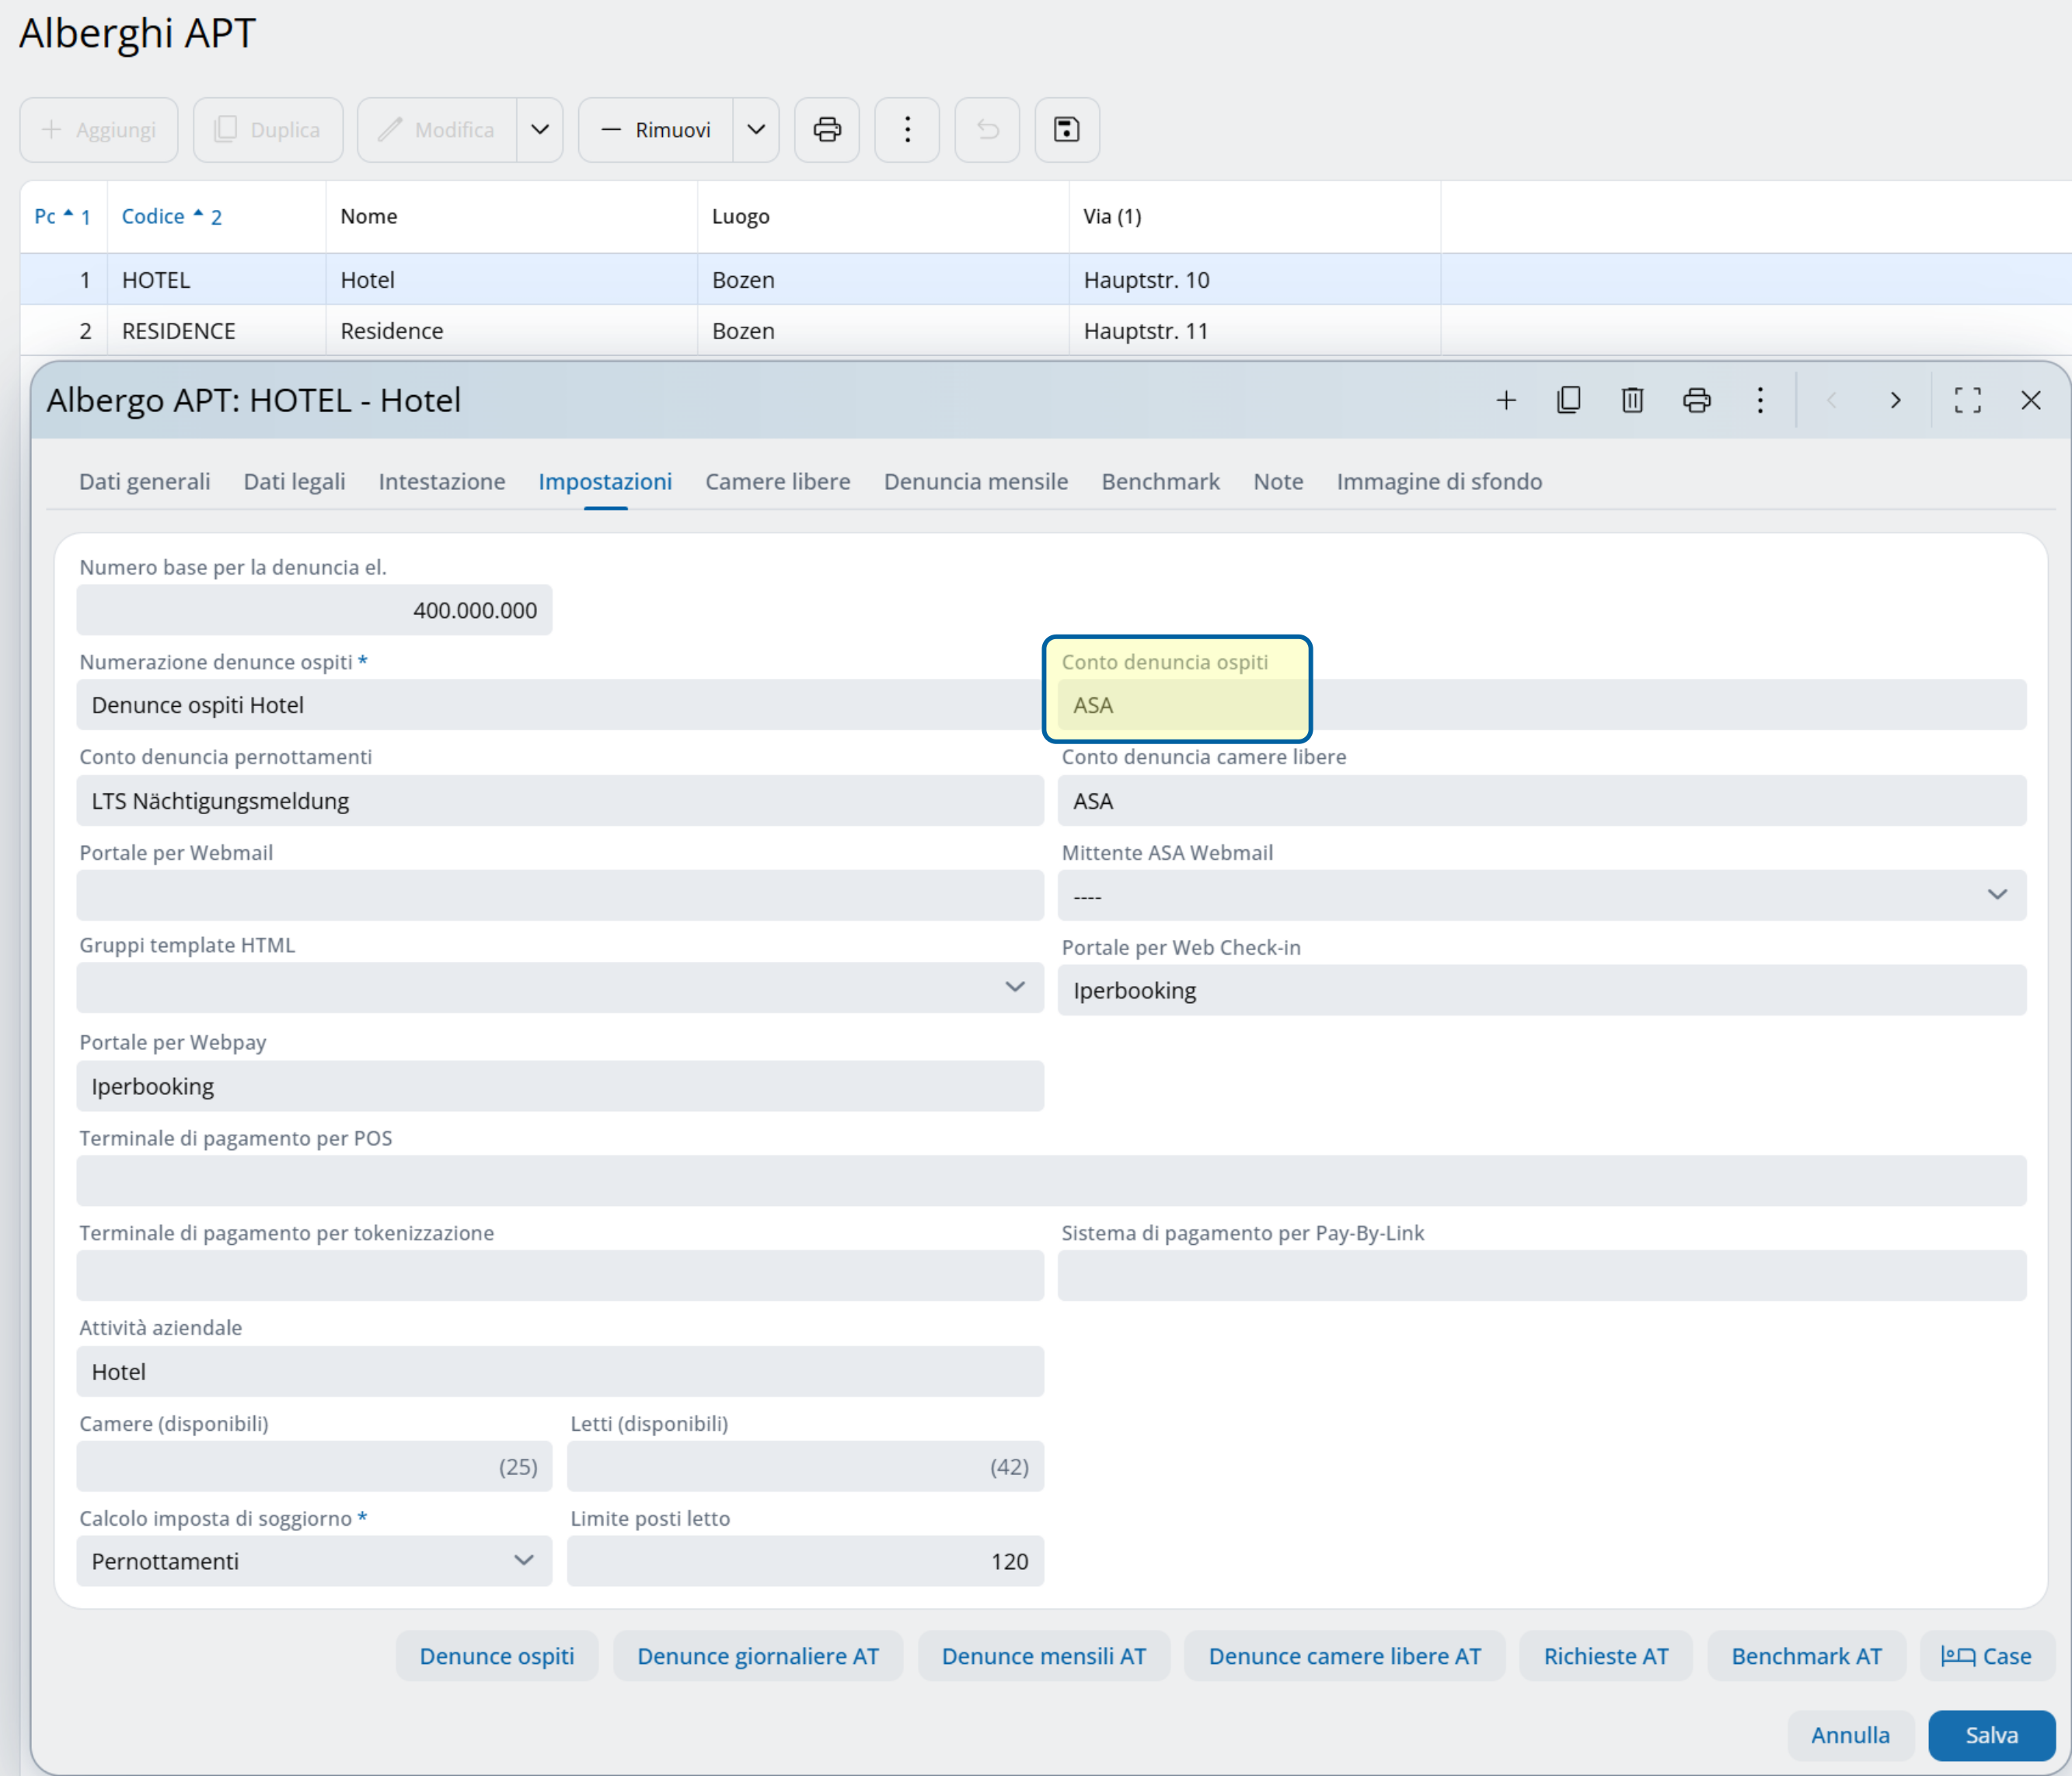The width and height of the screenshot is (2072, 1776).
Task: Click Conto denuncia ospiti field
Action: 1542,704
